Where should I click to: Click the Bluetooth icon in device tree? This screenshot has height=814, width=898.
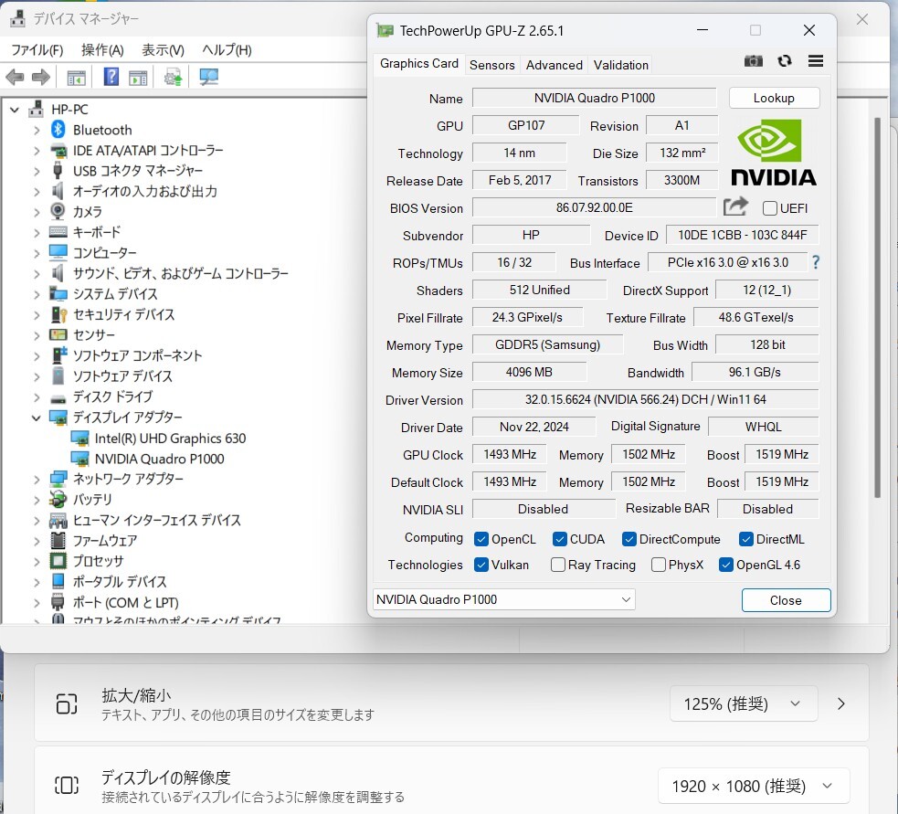coord(58,130)
